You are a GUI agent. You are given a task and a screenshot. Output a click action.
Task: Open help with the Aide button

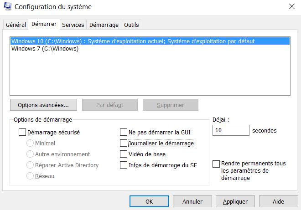pyautogui.click(x=278, y=201)
